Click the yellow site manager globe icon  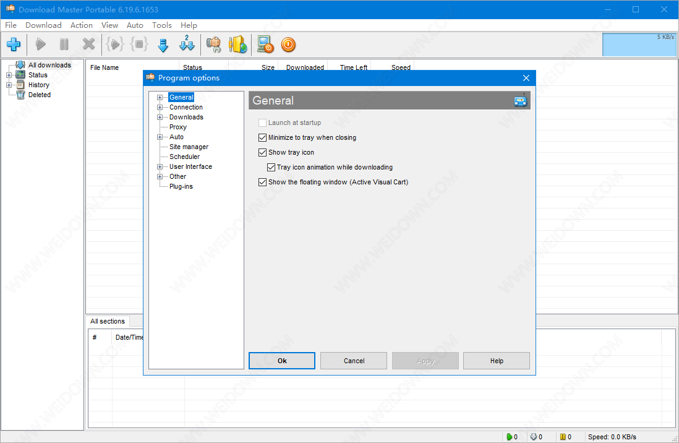(x=237, y=44)
